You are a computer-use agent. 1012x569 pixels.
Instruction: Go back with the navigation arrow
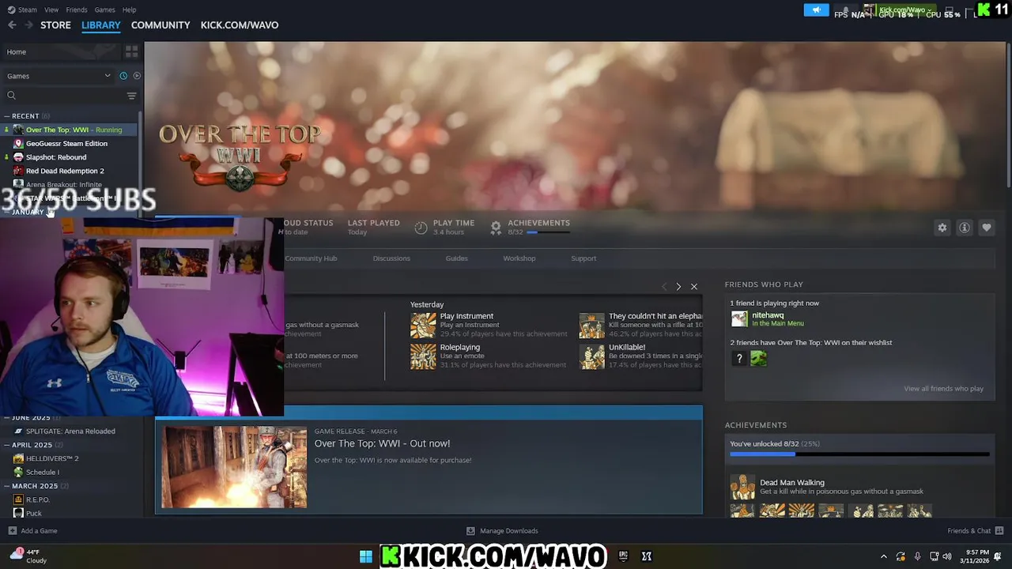tap(12, 25)
